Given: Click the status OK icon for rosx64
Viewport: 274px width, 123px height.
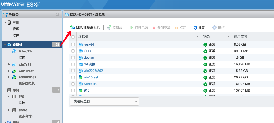Looking at the screenshot, I should pos(205,45).
